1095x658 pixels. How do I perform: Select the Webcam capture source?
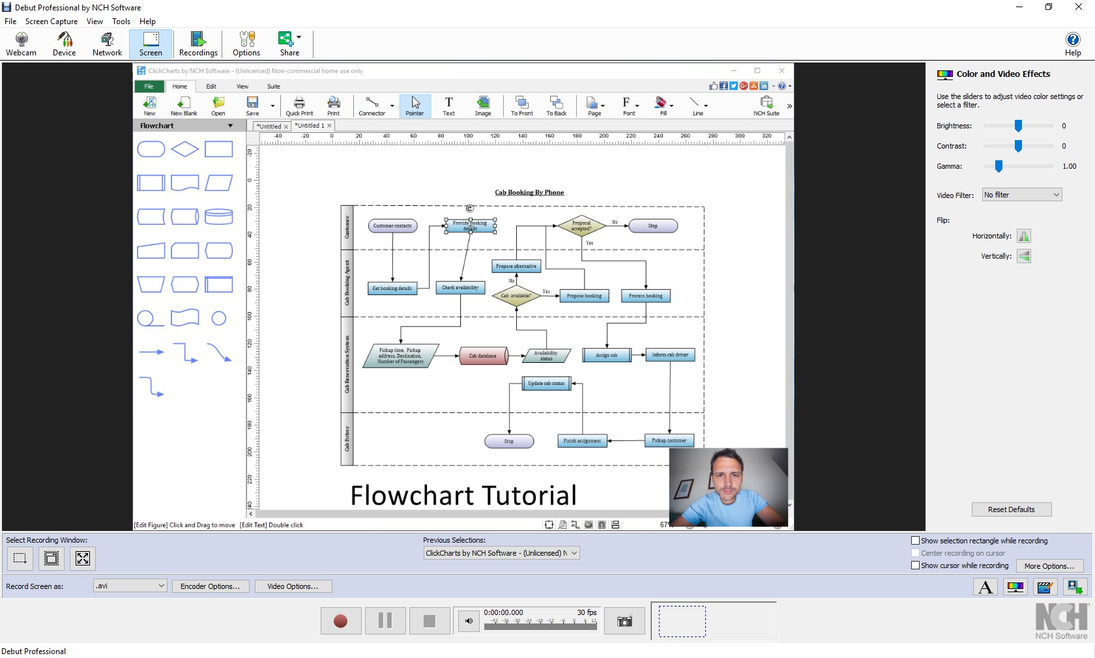(22, 44)
